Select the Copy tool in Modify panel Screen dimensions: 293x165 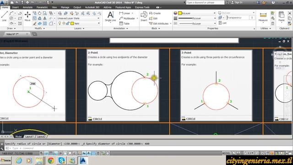(35, 13)
